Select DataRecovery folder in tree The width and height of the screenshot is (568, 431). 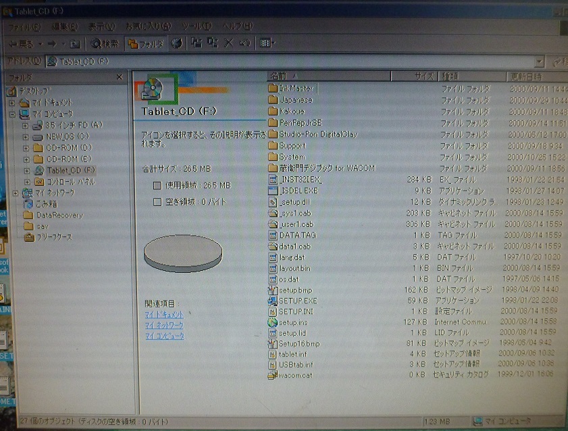(59, 215)
